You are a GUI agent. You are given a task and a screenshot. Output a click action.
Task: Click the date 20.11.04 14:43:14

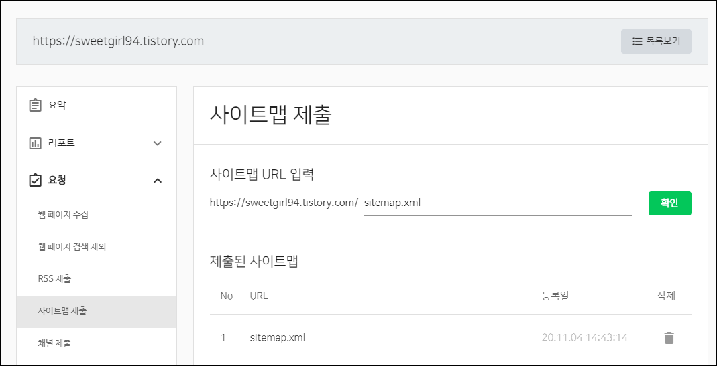(584, 338)
